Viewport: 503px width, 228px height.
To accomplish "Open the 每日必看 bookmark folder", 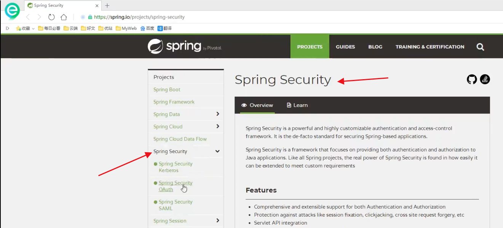I will pyautogui.click(x=49, y=28).
